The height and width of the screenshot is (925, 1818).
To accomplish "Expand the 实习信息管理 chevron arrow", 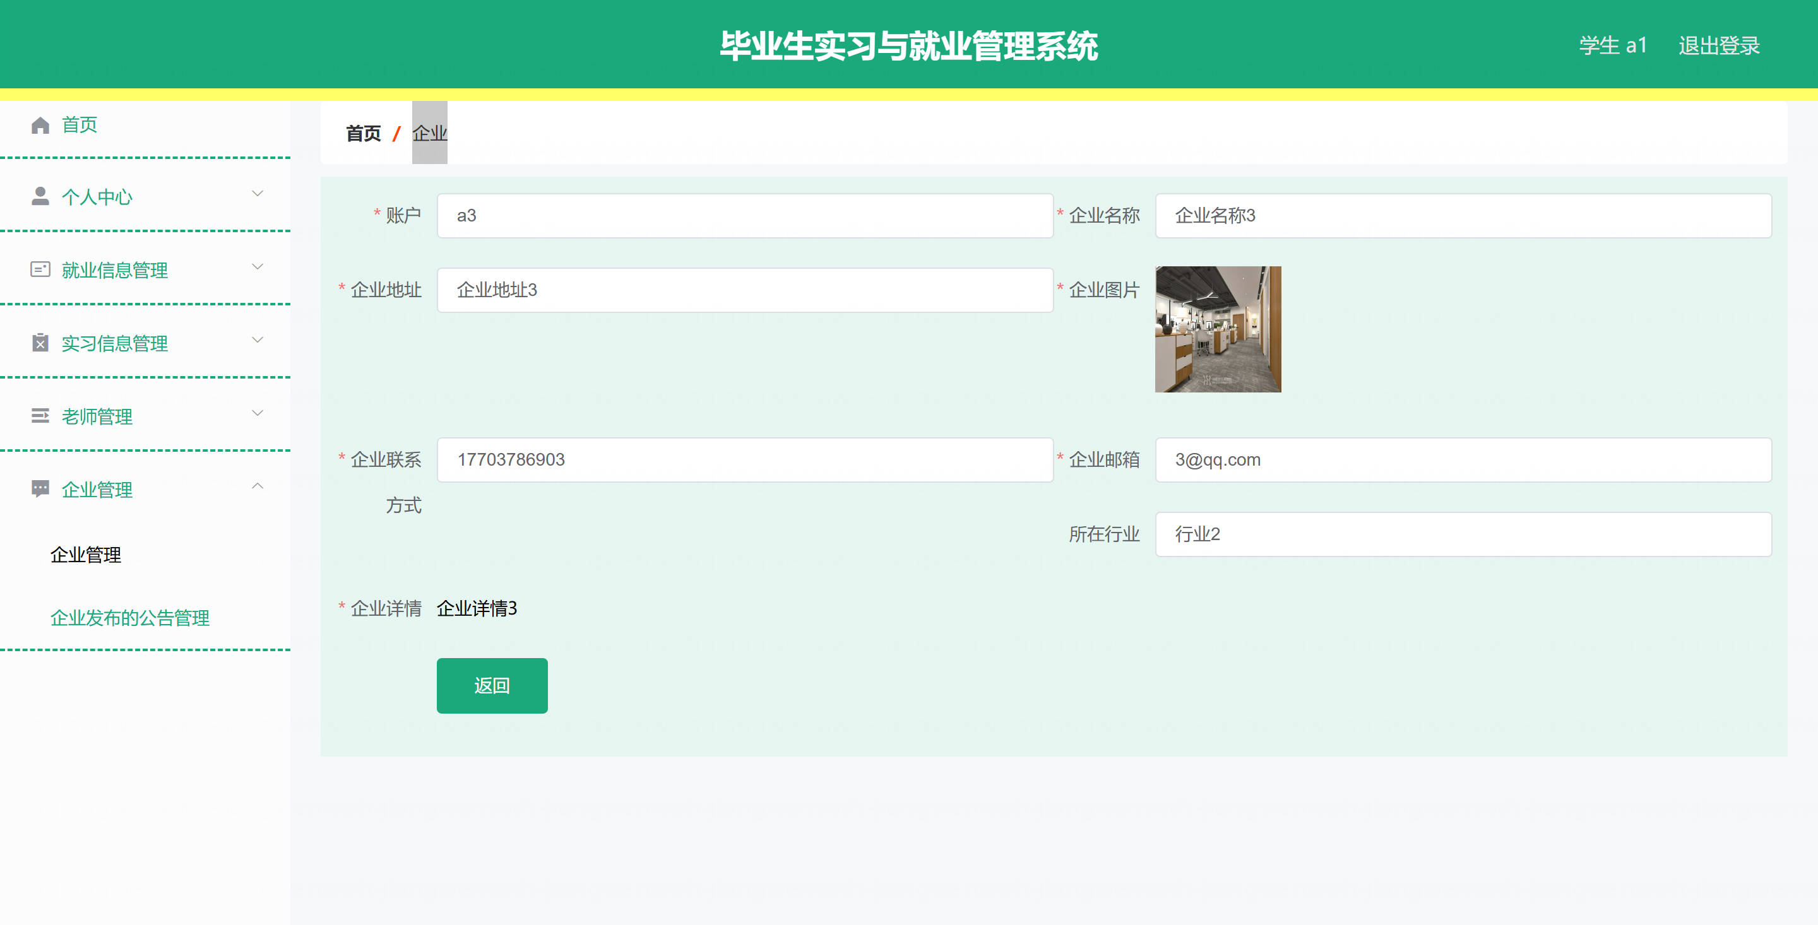I will (258, 340).
